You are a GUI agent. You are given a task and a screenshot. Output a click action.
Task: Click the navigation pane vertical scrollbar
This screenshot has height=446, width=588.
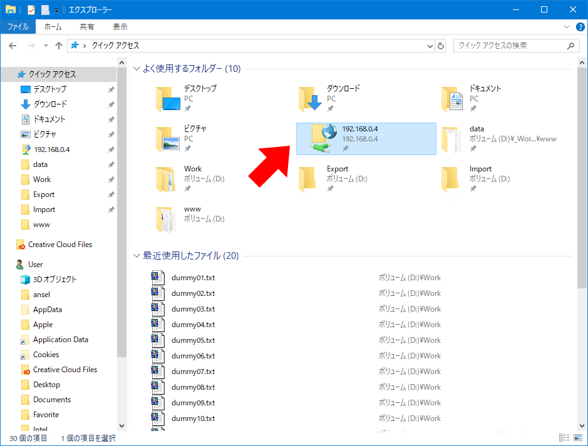click(x=121, y=206)
